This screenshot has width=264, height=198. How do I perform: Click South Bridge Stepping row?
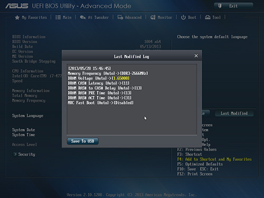coord(34,61)
